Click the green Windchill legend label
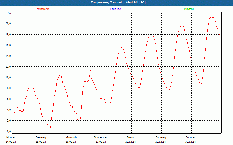Image resolution: width=233 pixels, height=145 pixels. (189, 9)
